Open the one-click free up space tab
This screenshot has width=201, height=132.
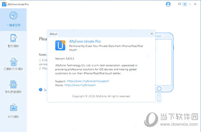13,19
